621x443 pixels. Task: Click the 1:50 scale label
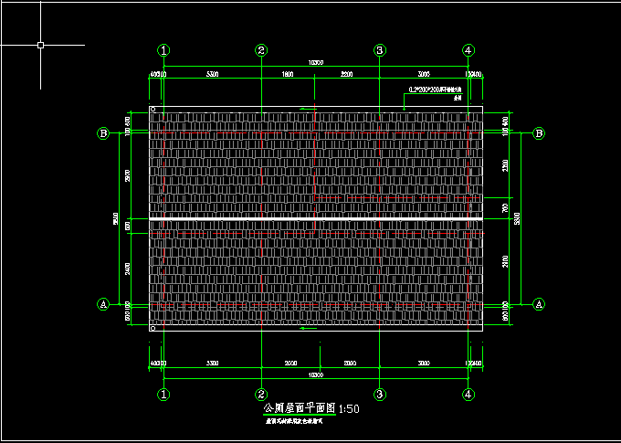pos(349,409)
